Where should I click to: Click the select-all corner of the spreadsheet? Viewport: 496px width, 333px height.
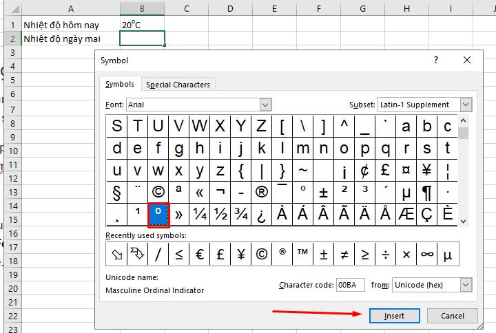[x=13, y=8]
